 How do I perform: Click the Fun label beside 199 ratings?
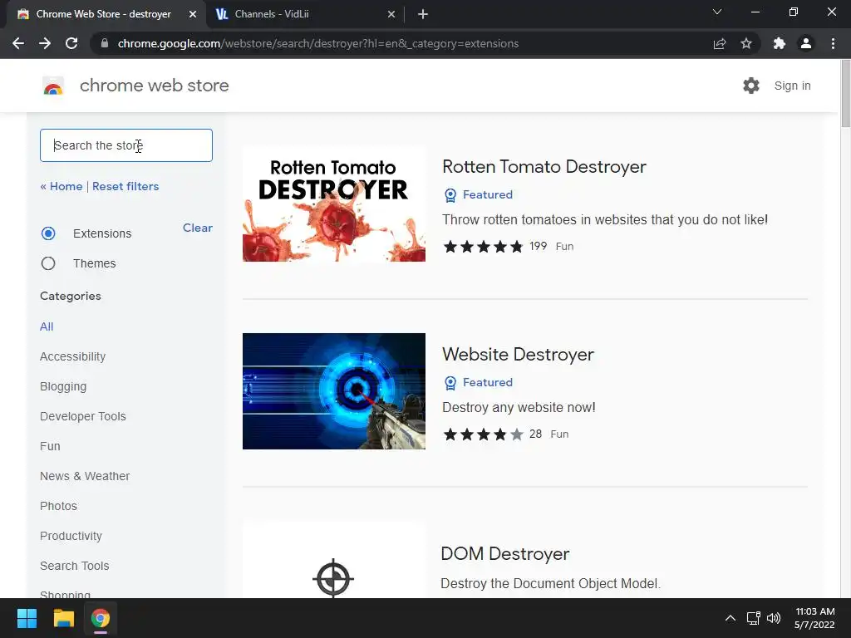[x=564, y=246]
